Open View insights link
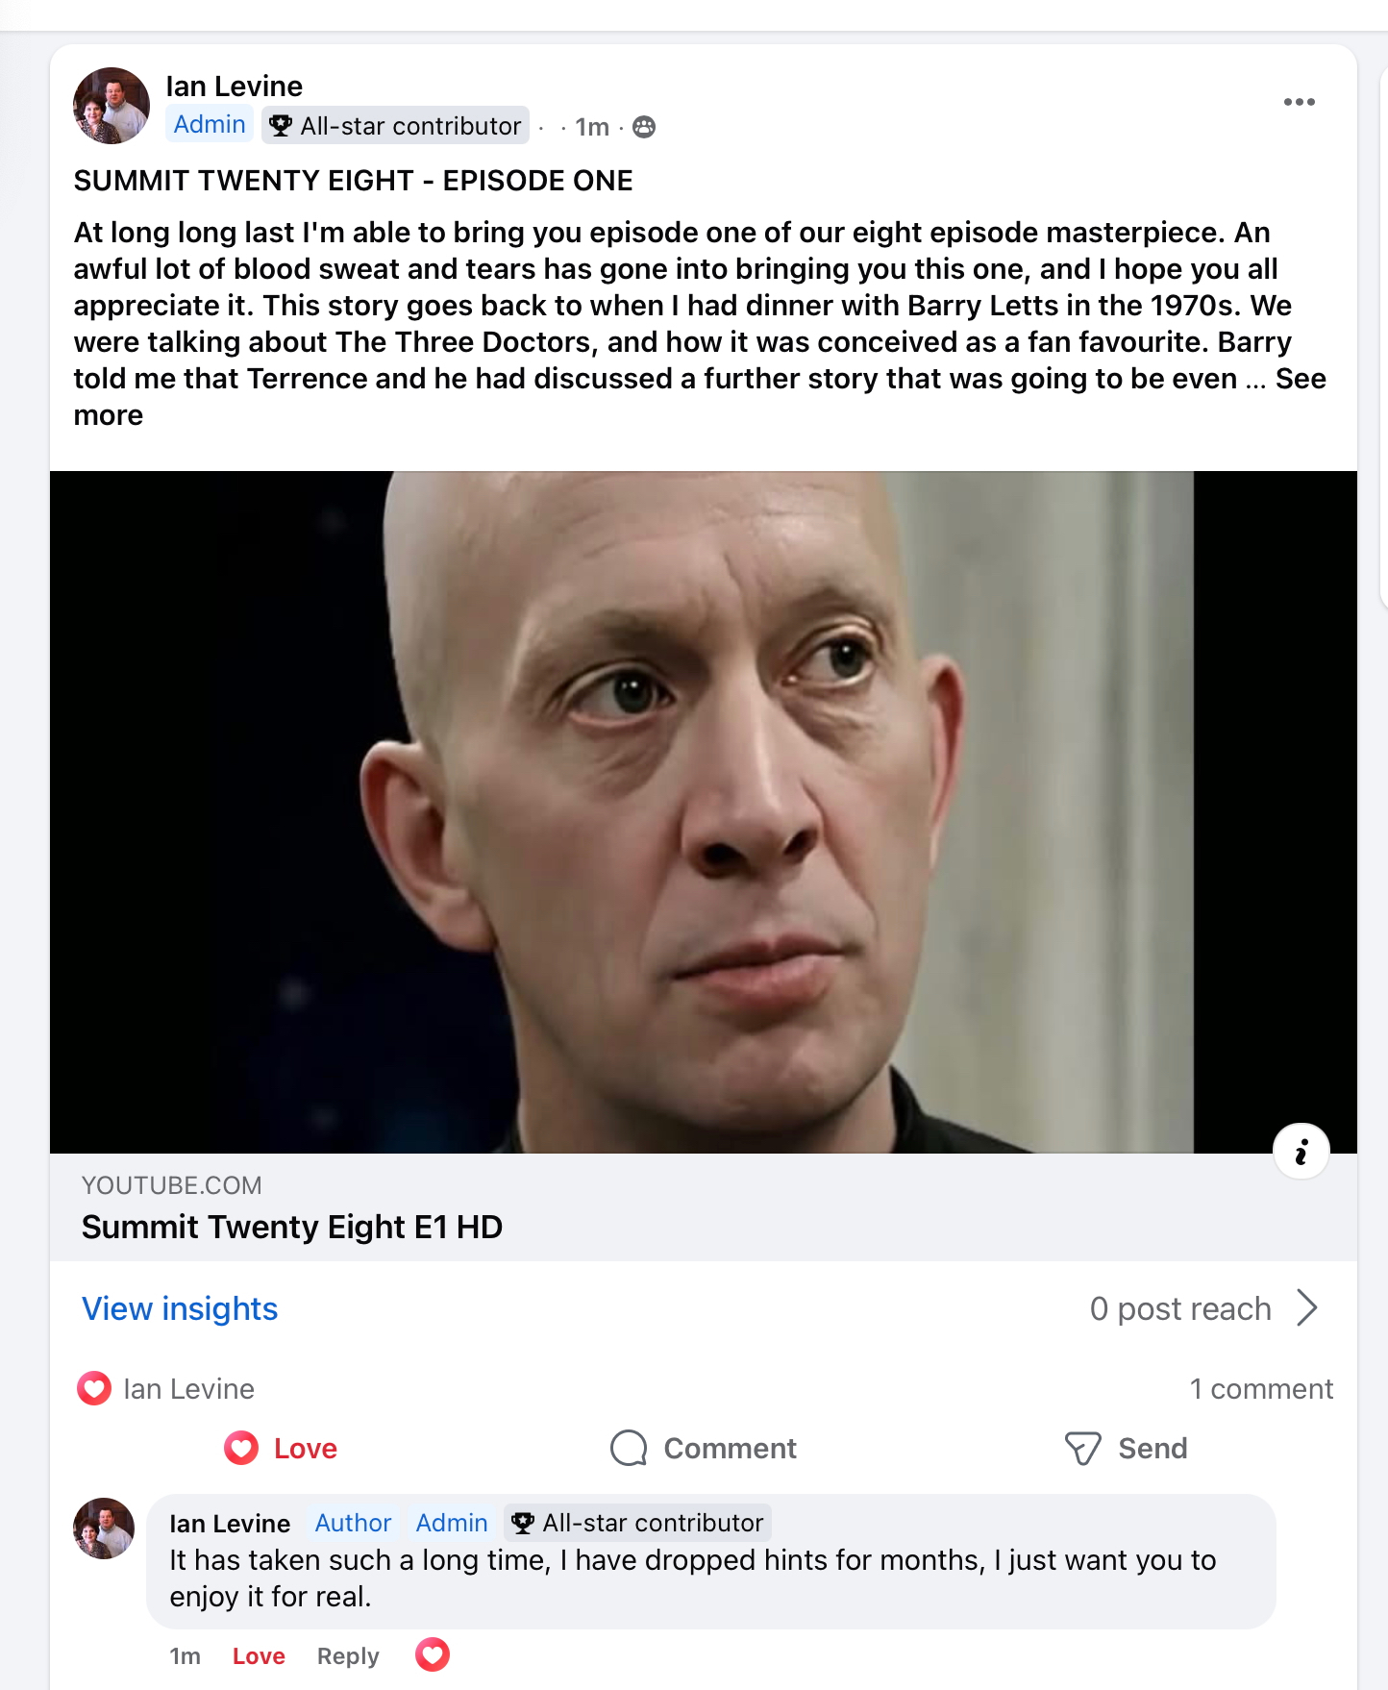1388x1690 pixels. coord(180,1308)
